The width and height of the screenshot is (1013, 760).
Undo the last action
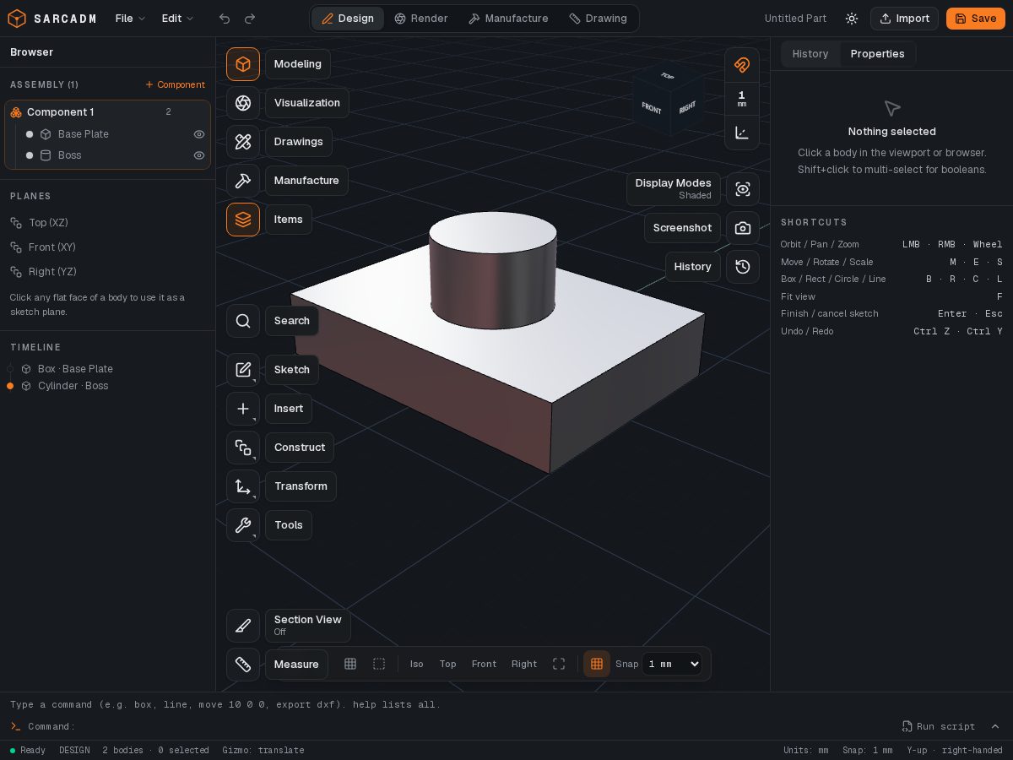[225, 19]
